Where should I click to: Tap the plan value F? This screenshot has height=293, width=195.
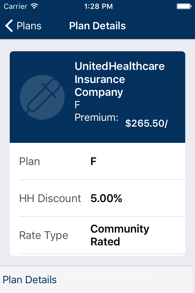tap(94, 161)
